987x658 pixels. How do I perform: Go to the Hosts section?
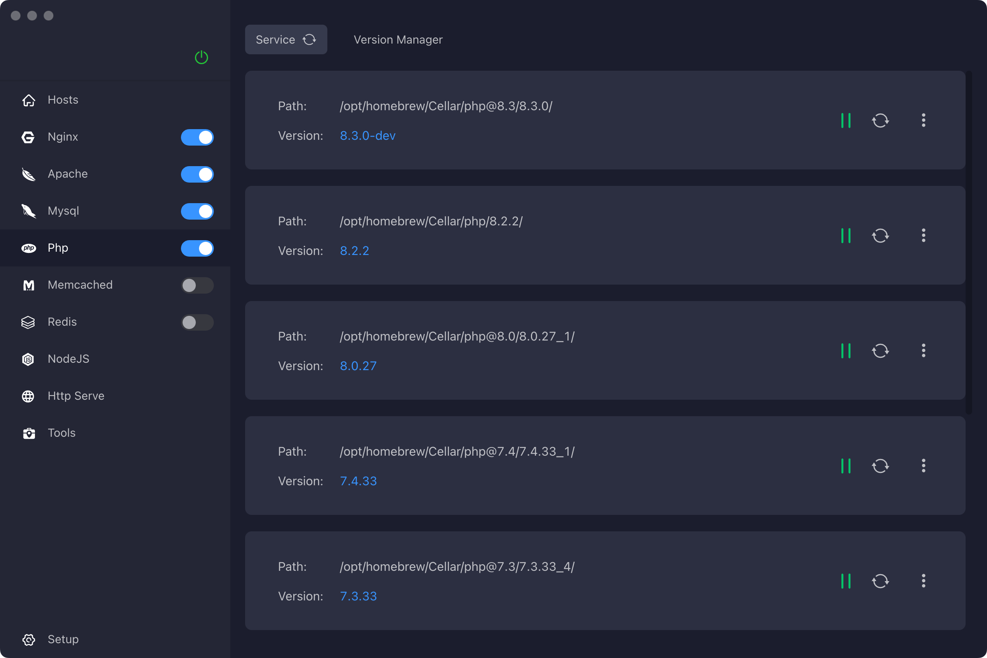tap(63, 100)
